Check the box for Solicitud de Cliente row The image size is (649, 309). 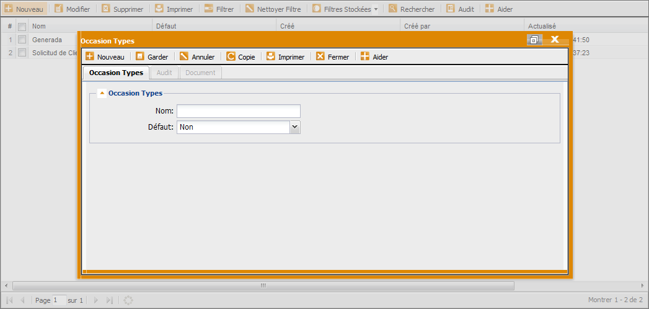[x=22, y=53]
